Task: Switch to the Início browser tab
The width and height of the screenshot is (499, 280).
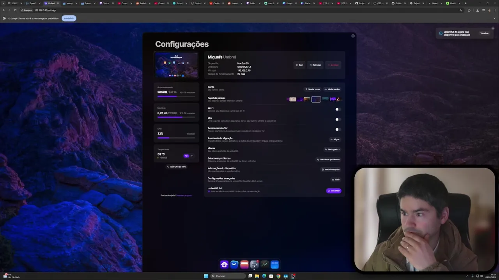Action: (x=252, y=3)
